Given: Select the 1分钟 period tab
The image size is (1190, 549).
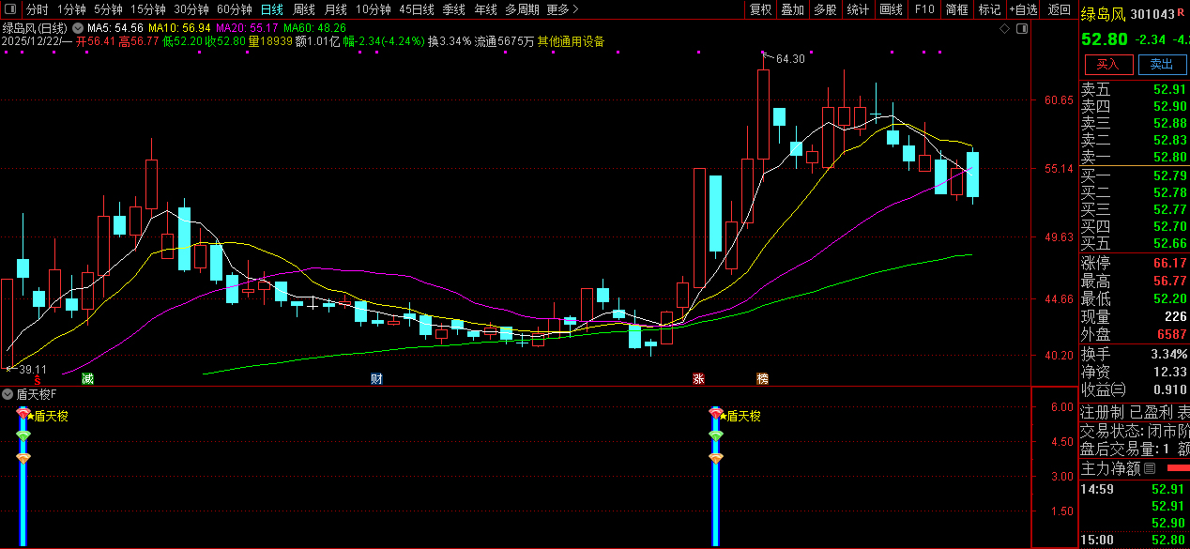Looking at the screenshot, I should click(x=71, y=9).
